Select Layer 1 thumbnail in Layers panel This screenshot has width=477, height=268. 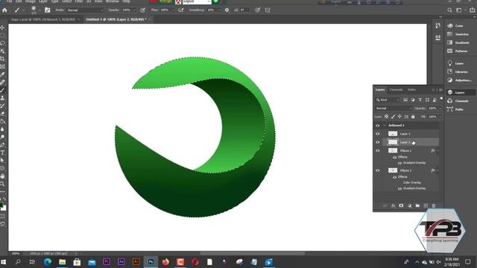393,134
